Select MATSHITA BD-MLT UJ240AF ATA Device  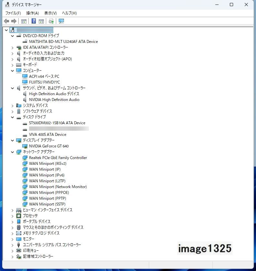(x=64, y=42)
